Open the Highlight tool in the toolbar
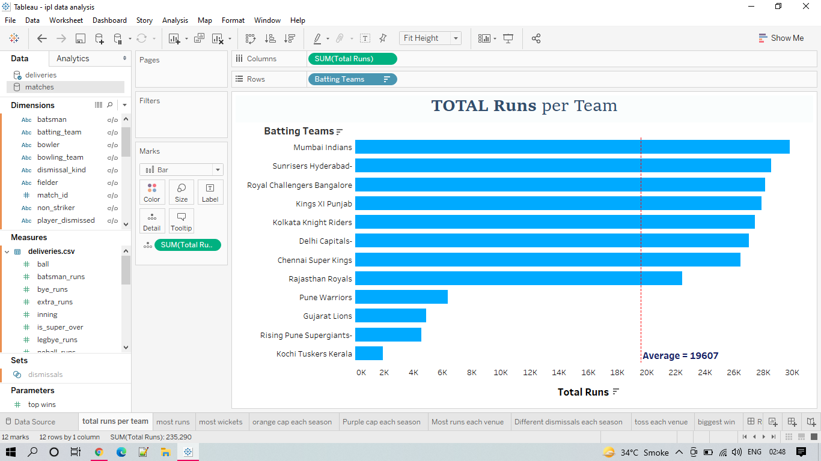 318,38
